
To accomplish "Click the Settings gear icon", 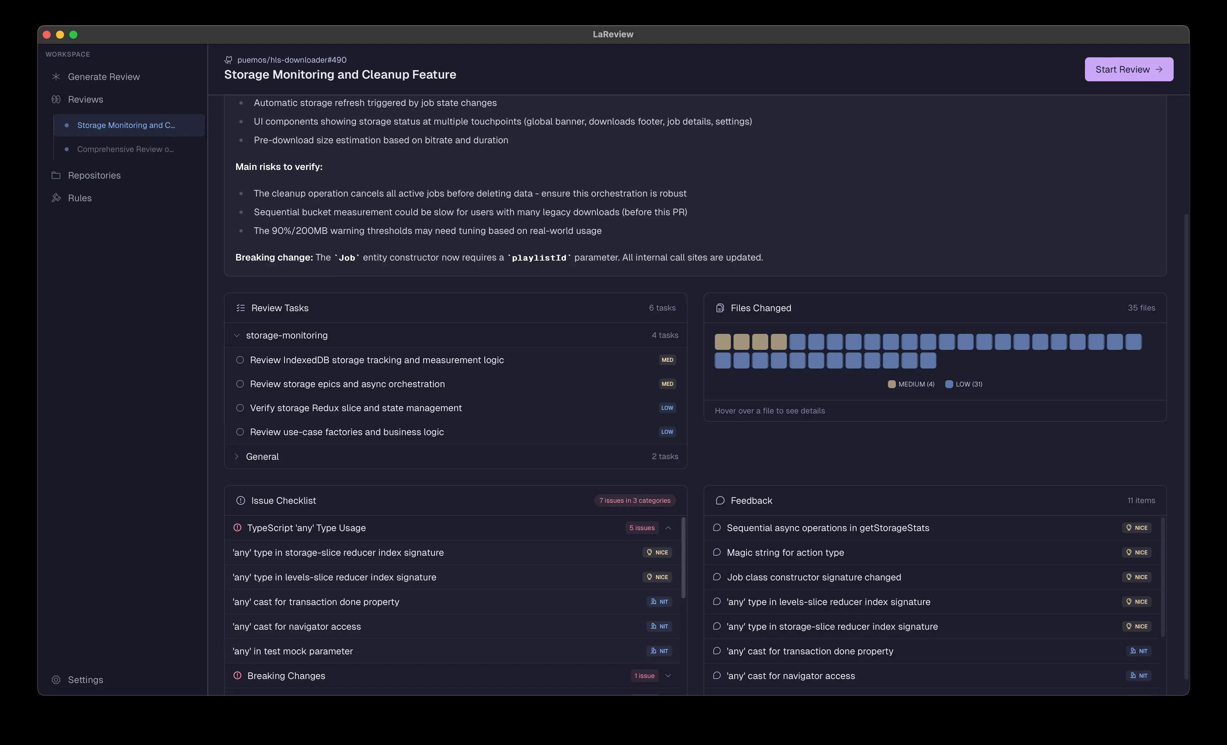I will [x=56, y=680].
